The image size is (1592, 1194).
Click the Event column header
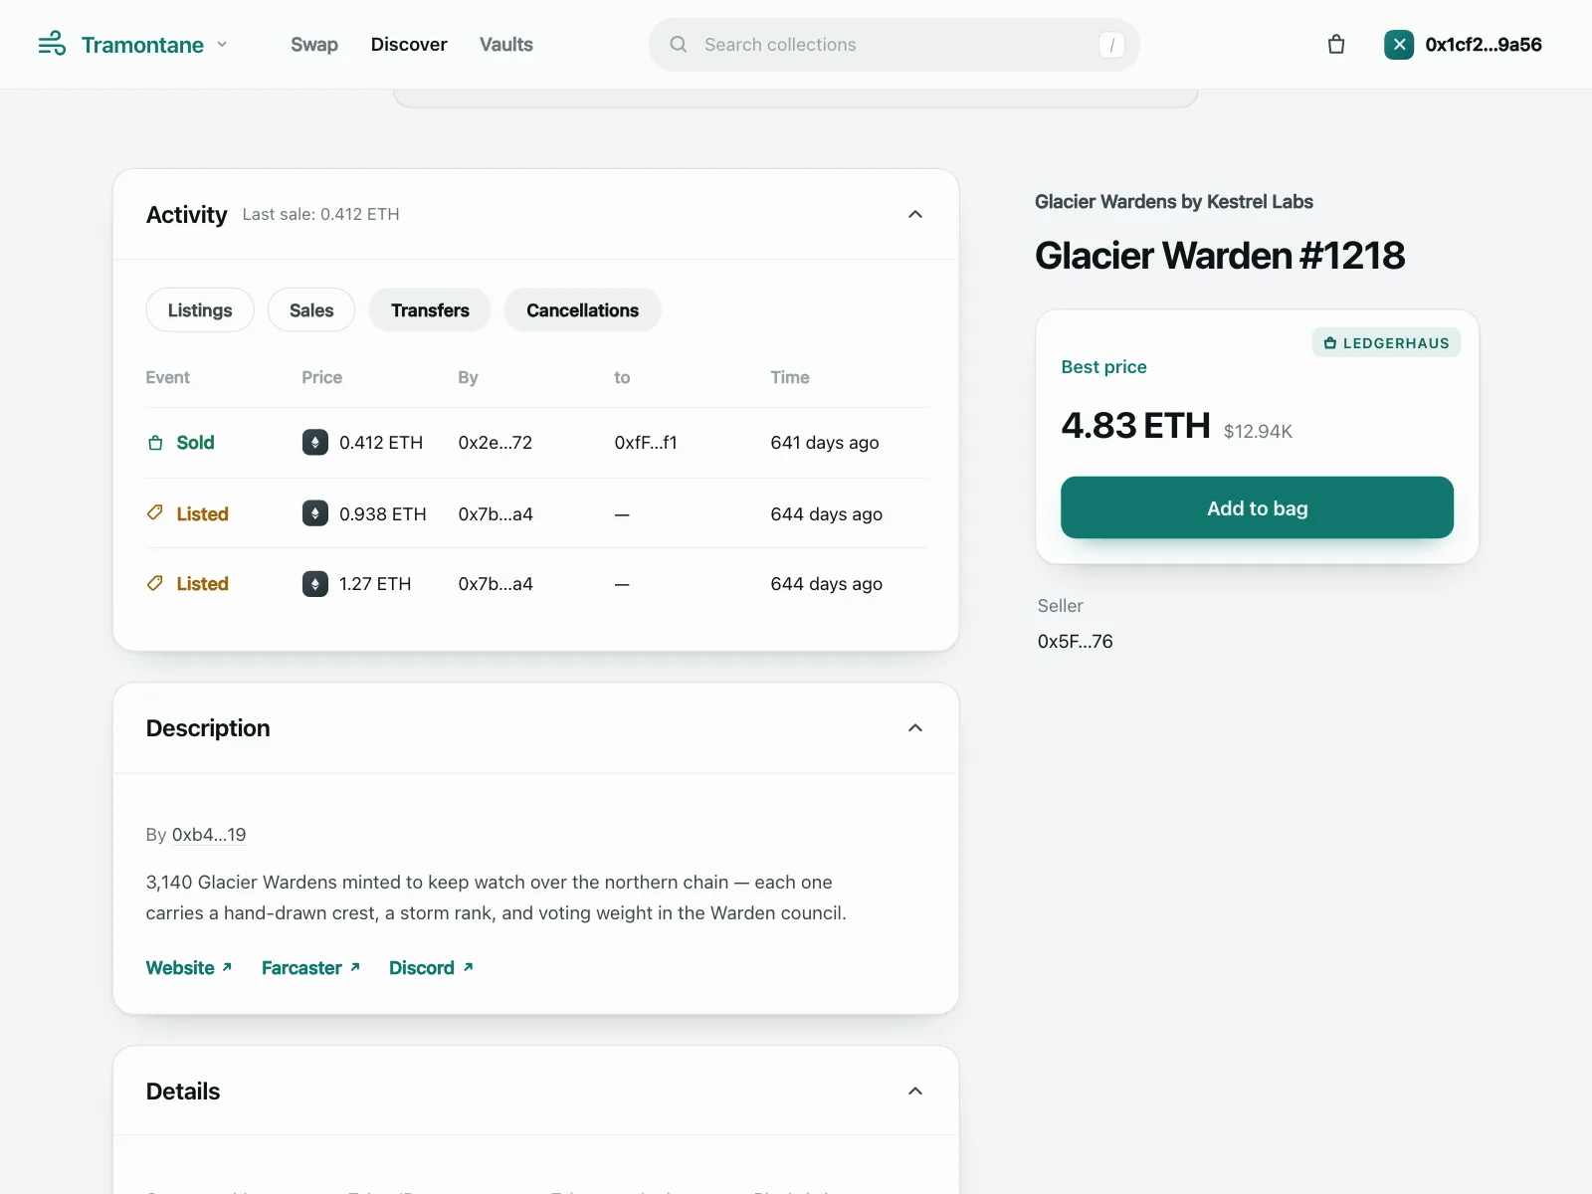167,377
